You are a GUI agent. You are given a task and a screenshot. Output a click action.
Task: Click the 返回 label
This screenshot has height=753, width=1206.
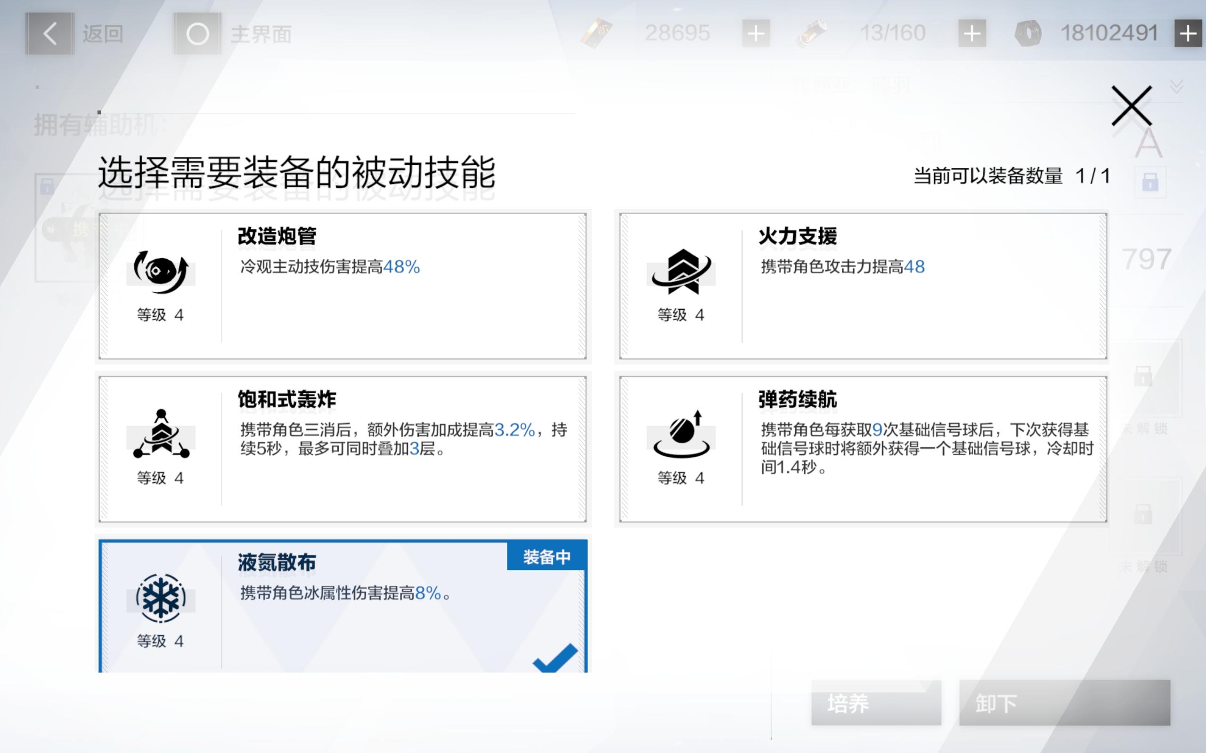[103, 34]
